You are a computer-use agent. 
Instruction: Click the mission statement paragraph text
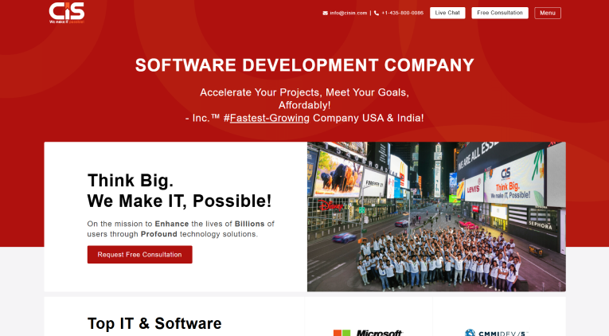tap(181, 229)
